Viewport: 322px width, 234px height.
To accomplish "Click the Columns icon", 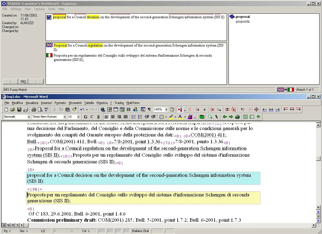I will click(129, 110).
